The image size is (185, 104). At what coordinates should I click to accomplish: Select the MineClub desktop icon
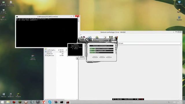pos(3,95)
